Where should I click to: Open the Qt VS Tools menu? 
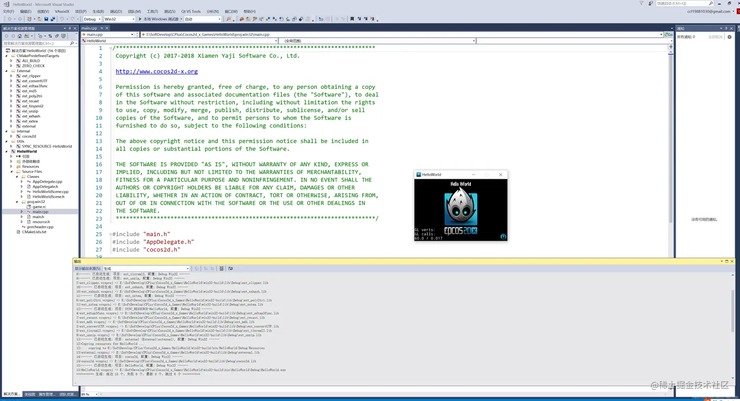tap(191, 11)
